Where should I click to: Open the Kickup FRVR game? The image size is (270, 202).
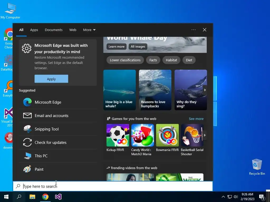pyautogui.click(x=118, y=138)
